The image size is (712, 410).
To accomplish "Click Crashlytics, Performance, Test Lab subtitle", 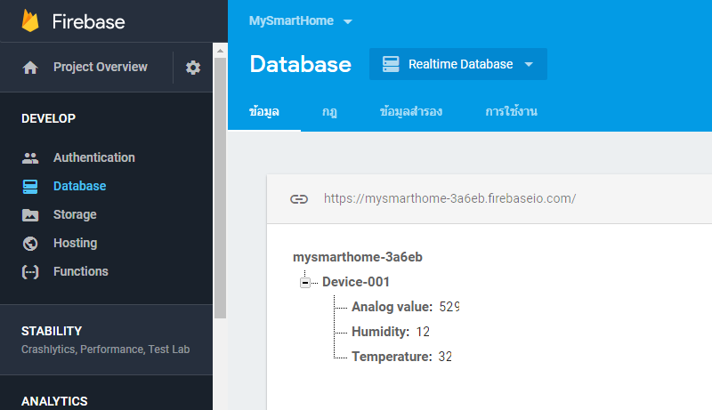I will coord(105,350).
